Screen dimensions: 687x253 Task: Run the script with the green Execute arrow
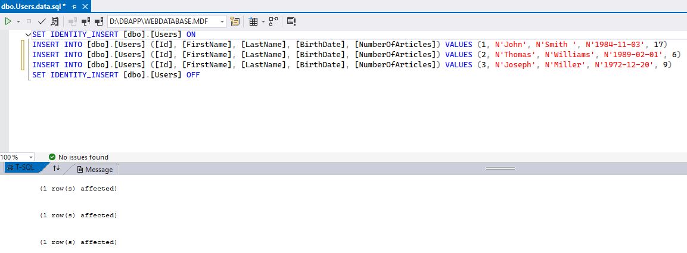8,21
